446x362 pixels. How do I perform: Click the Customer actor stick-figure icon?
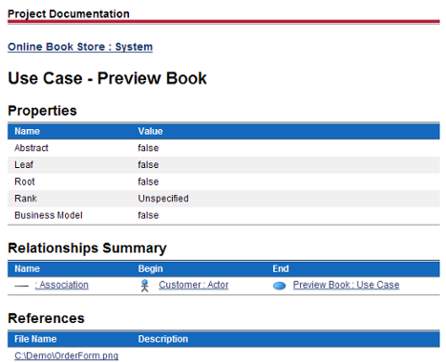145,286
